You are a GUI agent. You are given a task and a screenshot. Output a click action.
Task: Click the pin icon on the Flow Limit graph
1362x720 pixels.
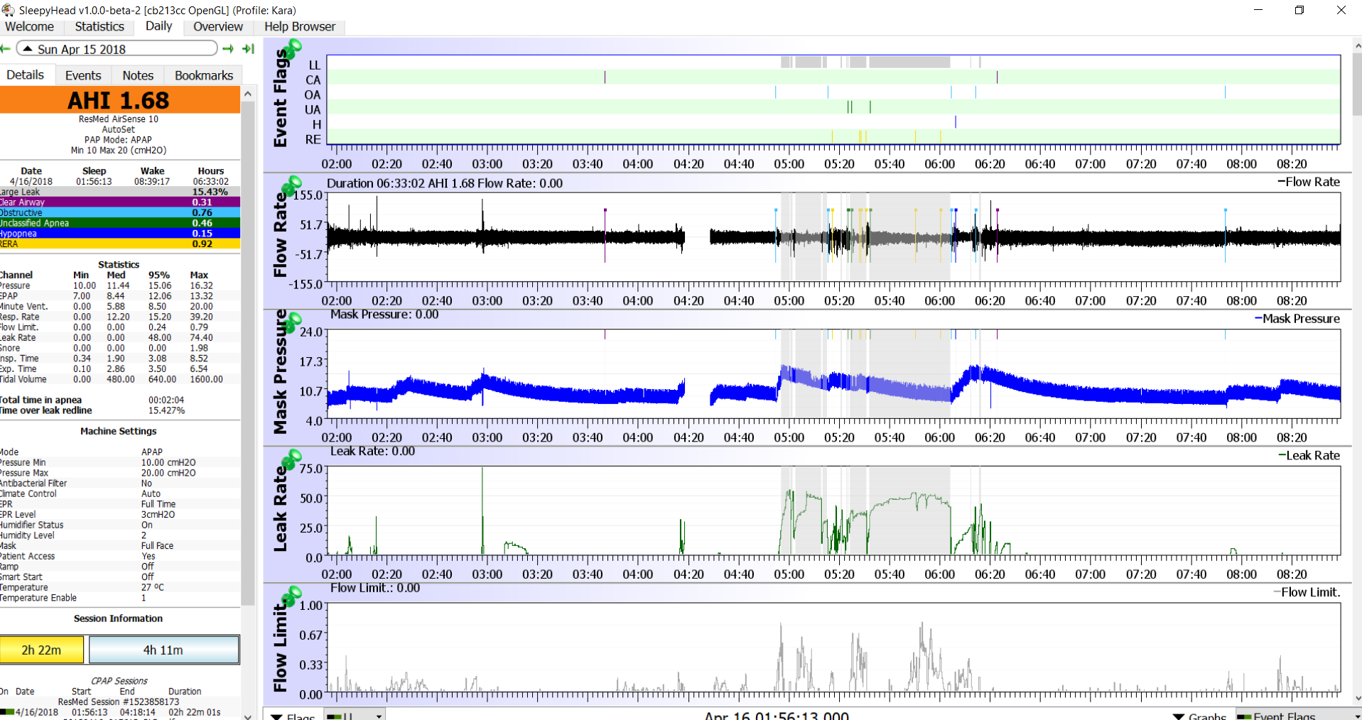[x=292, y=596]
